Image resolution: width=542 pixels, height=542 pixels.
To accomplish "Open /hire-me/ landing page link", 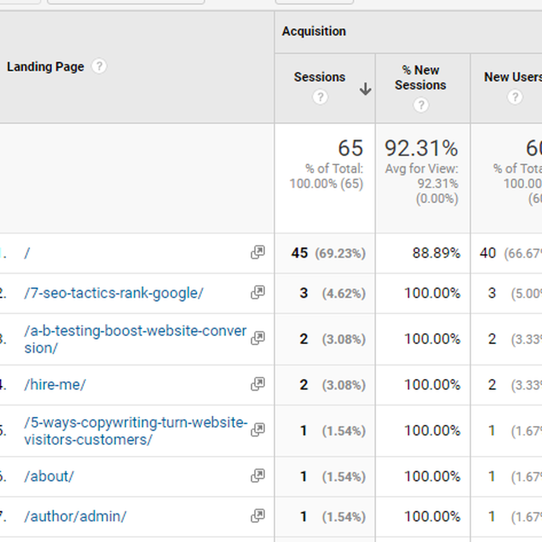I will point(55,385).
